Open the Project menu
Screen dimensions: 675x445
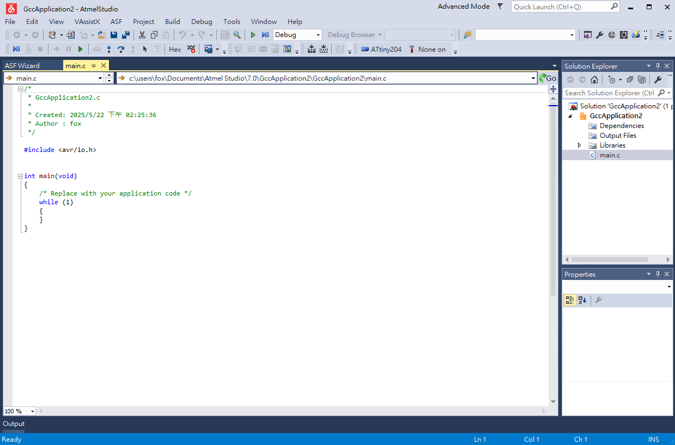143,22
